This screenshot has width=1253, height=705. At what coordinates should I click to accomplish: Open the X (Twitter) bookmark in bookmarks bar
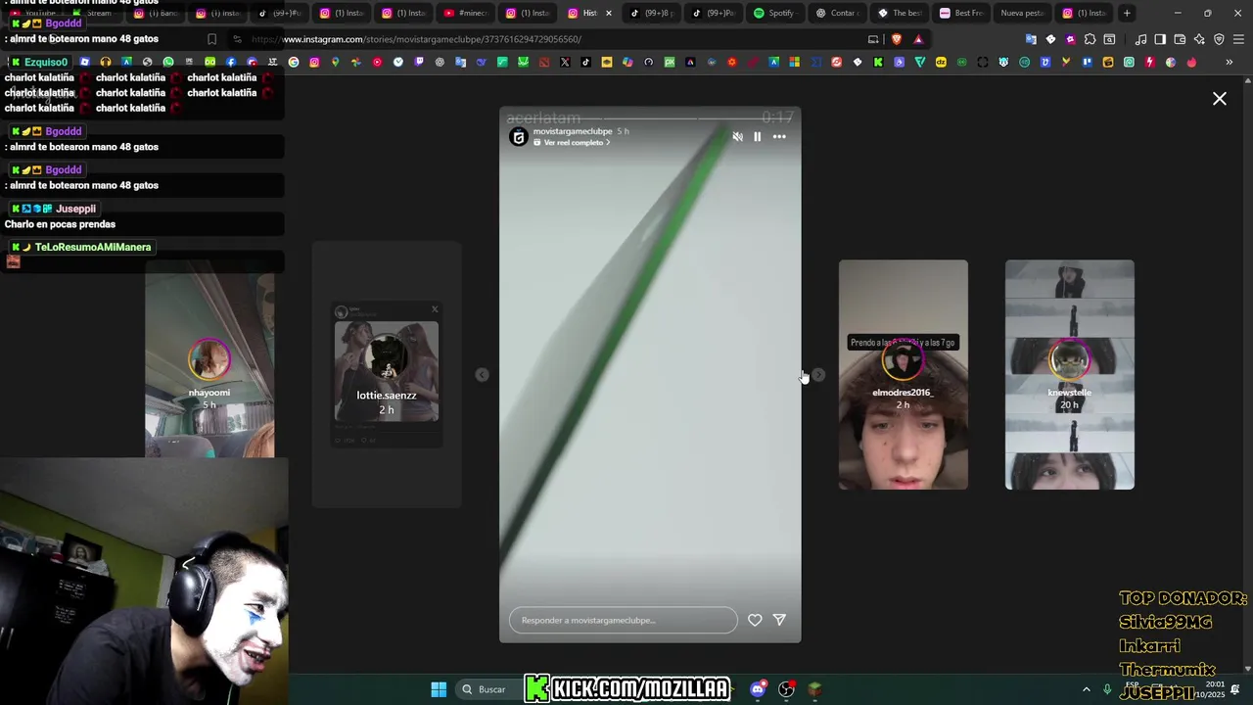565,63
